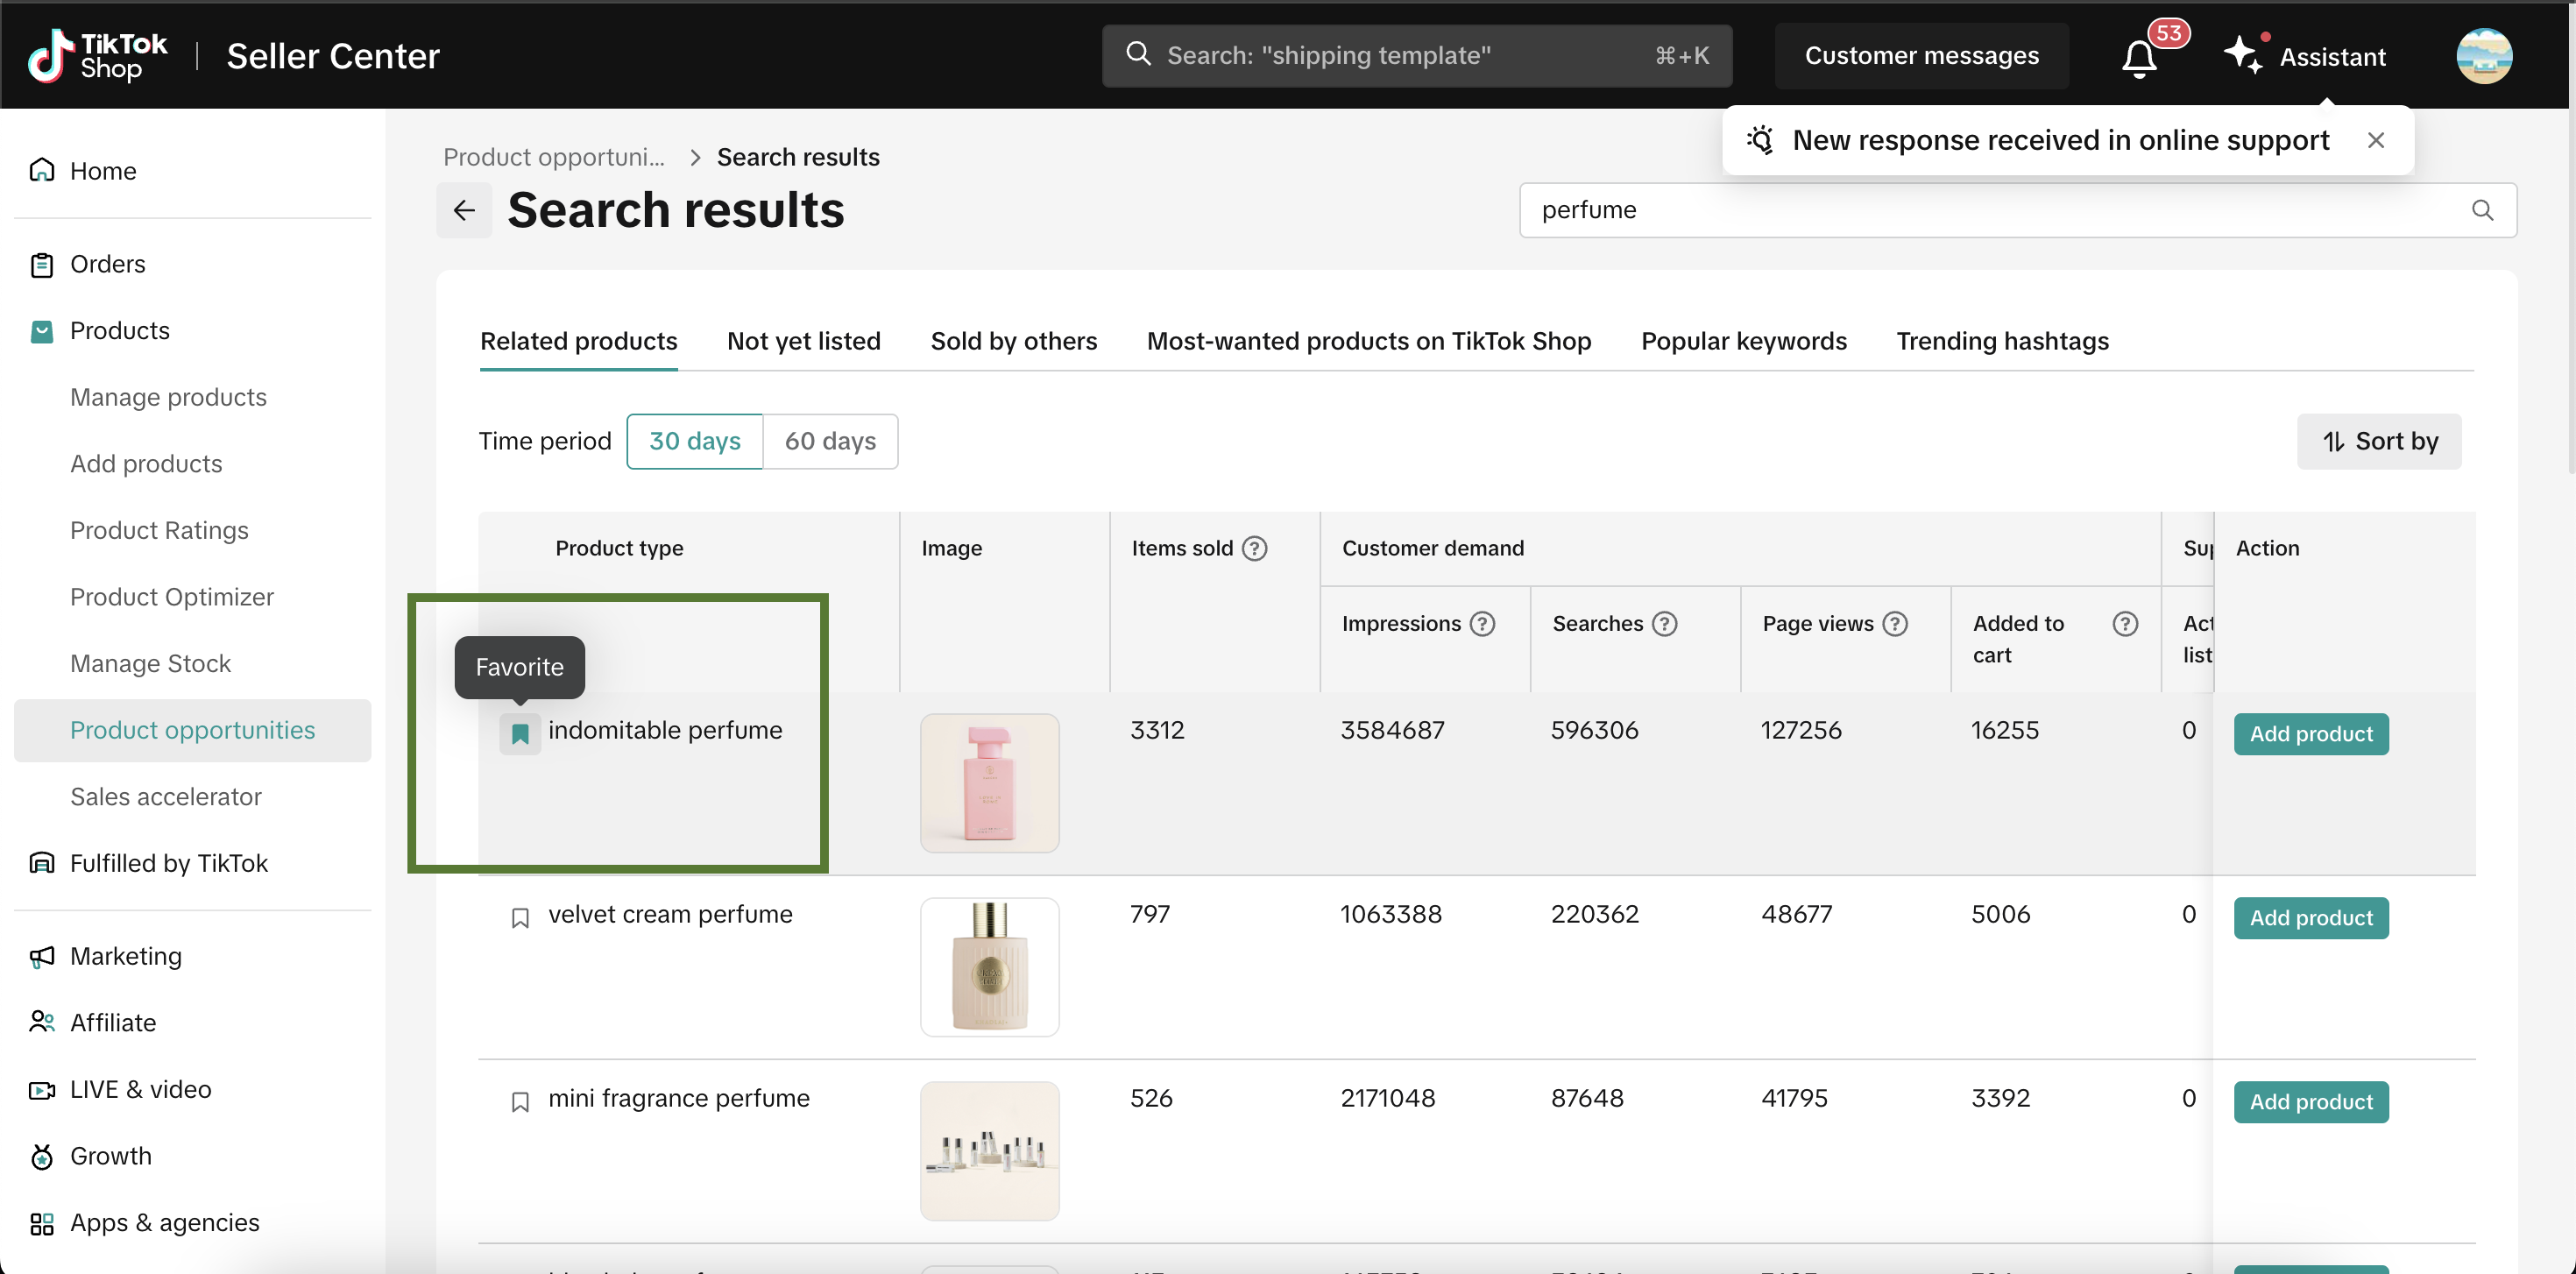Click the notification bell icon
The height and width of the screenshot is (1274, 2576).
2138,57
